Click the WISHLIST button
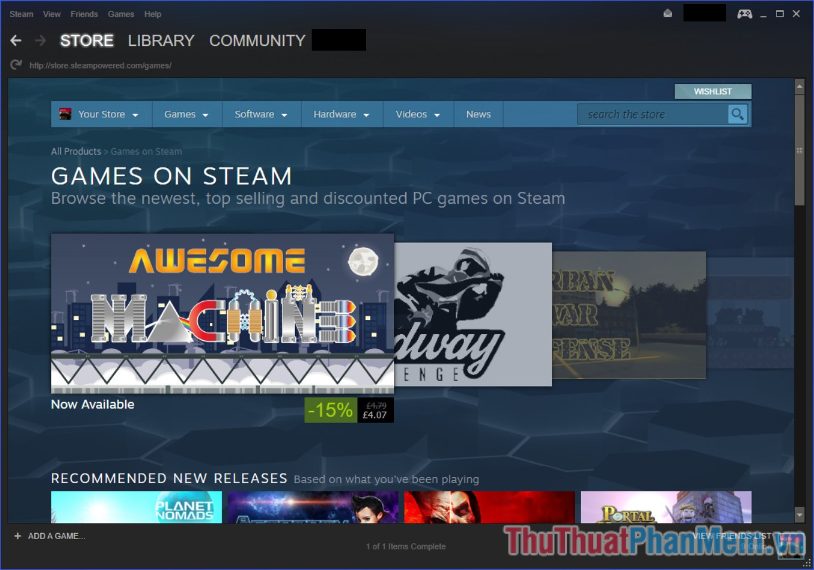 point(713,91)
